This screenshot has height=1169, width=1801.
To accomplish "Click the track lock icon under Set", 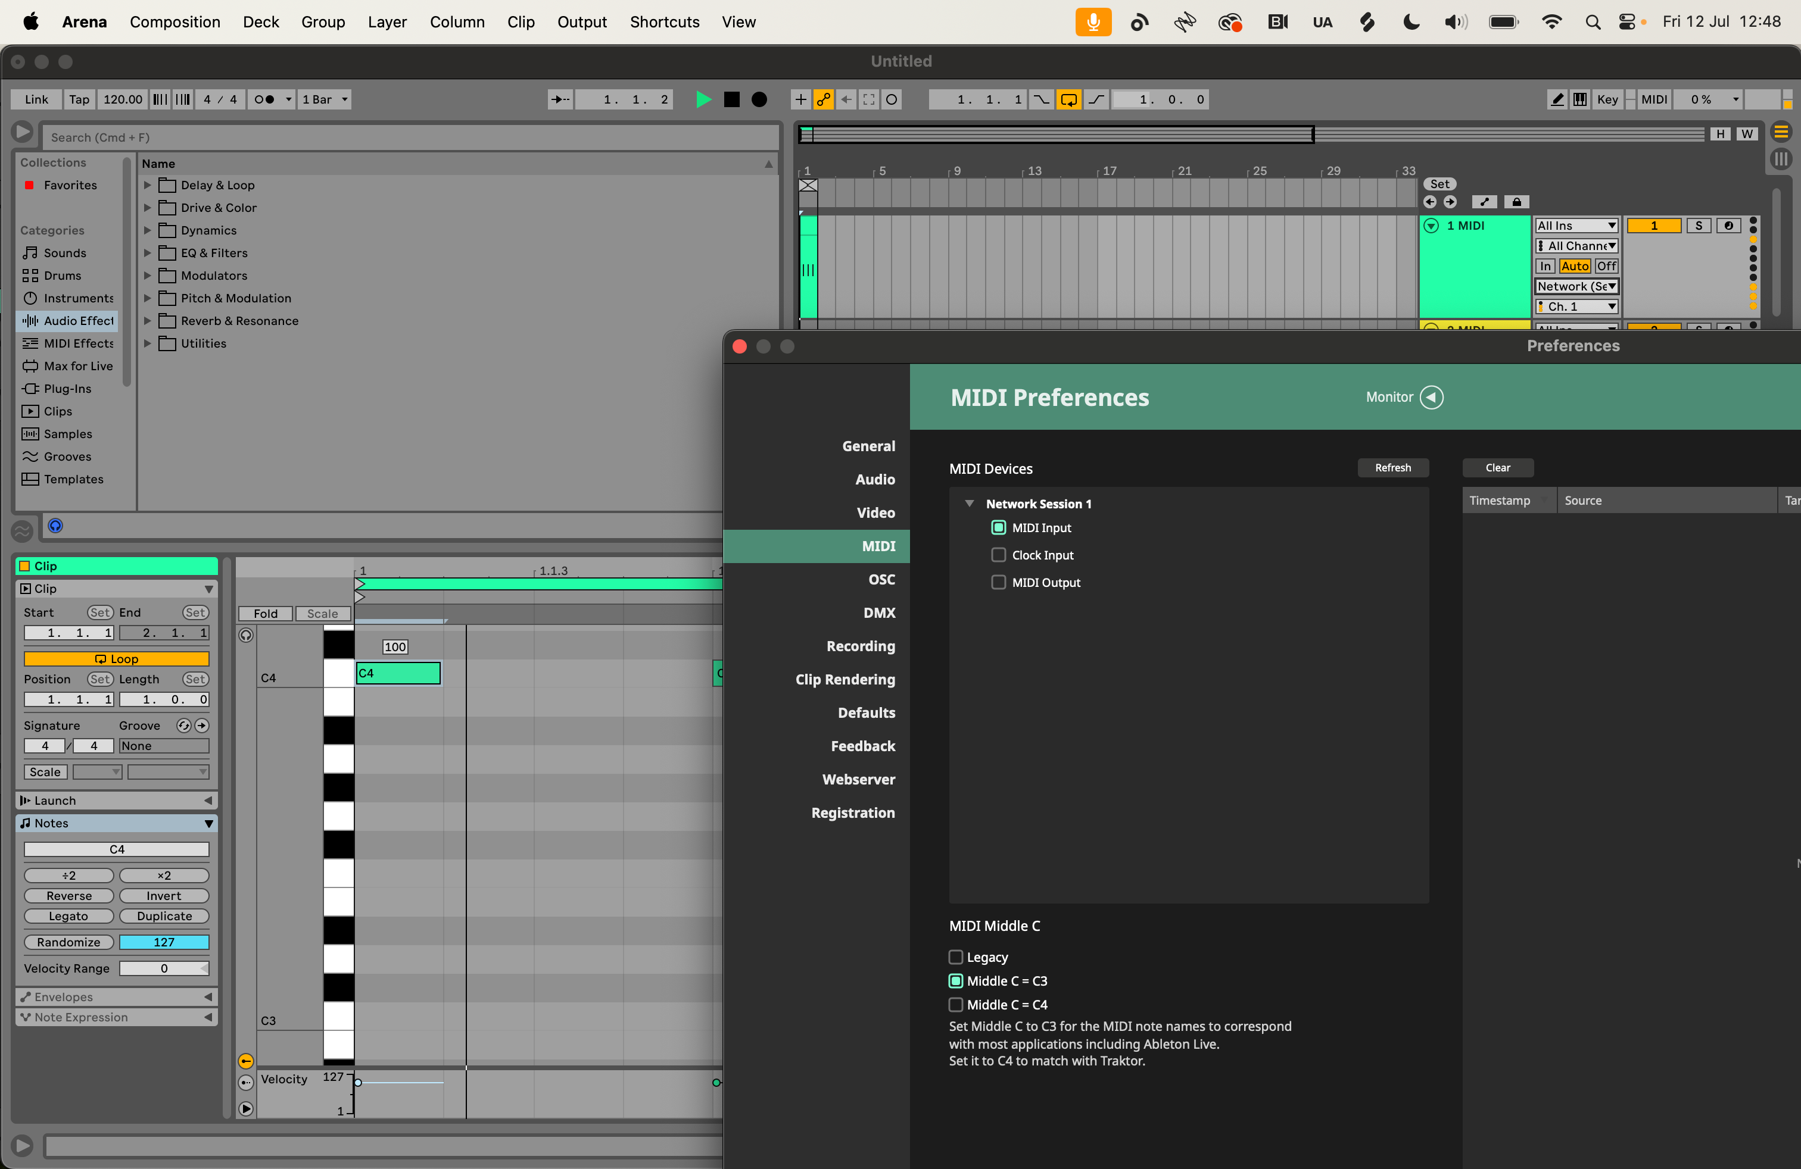I will [x=1516, y=202].
